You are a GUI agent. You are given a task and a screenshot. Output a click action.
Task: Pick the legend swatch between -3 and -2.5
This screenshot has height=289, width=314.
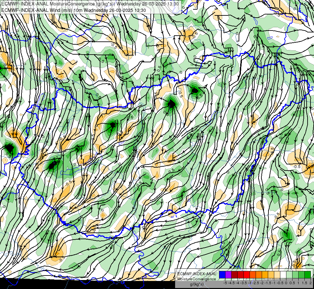pyautogui.click(x=253, y=275)
